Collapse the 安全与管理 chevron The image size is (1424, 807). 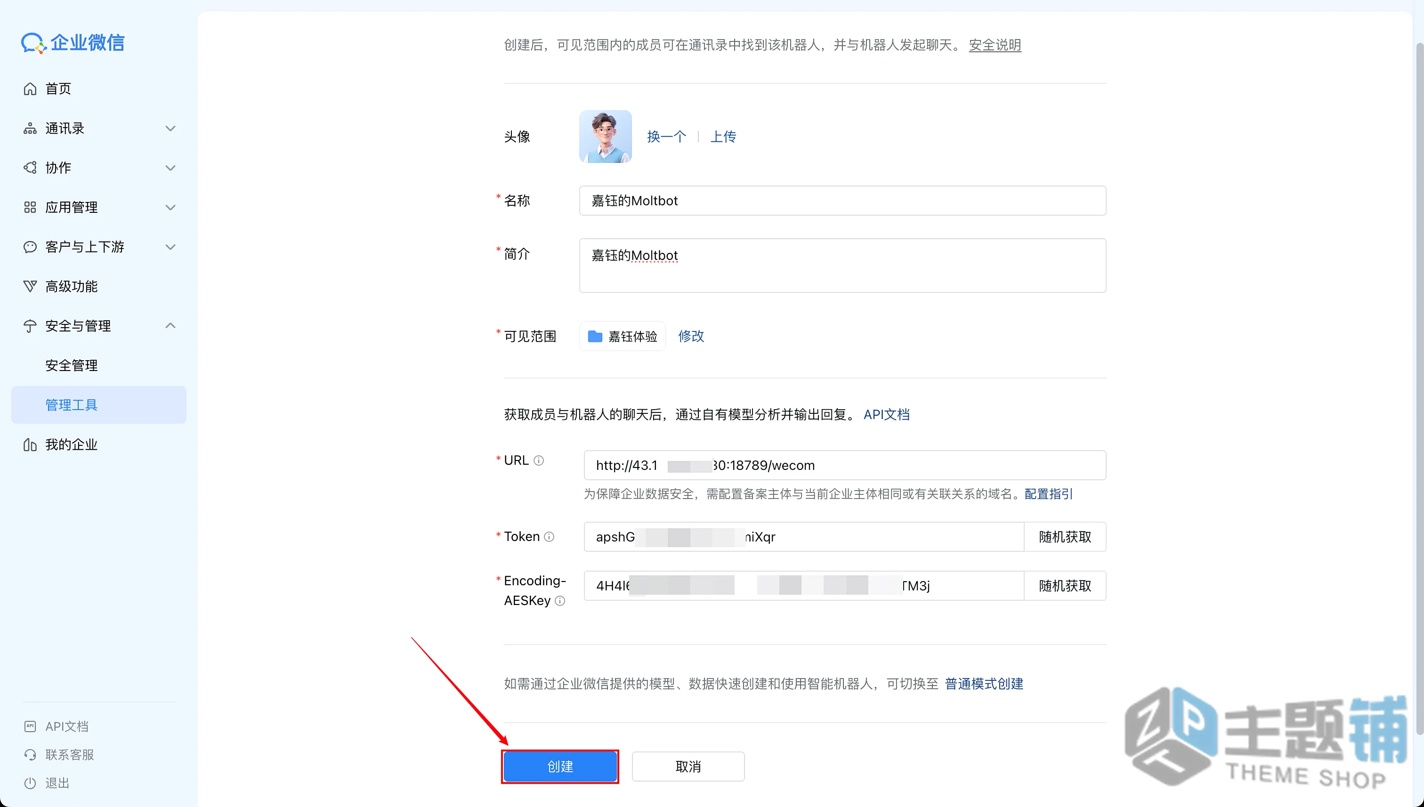[171, 326]
